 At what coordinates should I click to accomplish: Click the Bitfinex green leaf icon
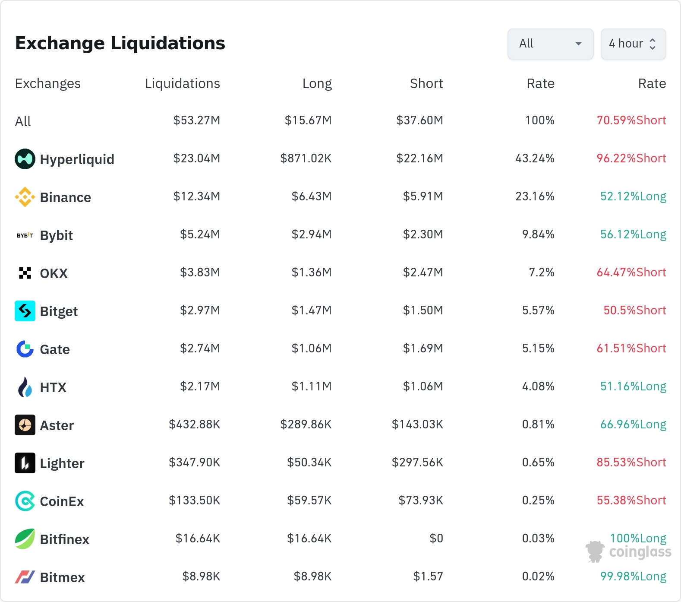[x=25, y=539]
